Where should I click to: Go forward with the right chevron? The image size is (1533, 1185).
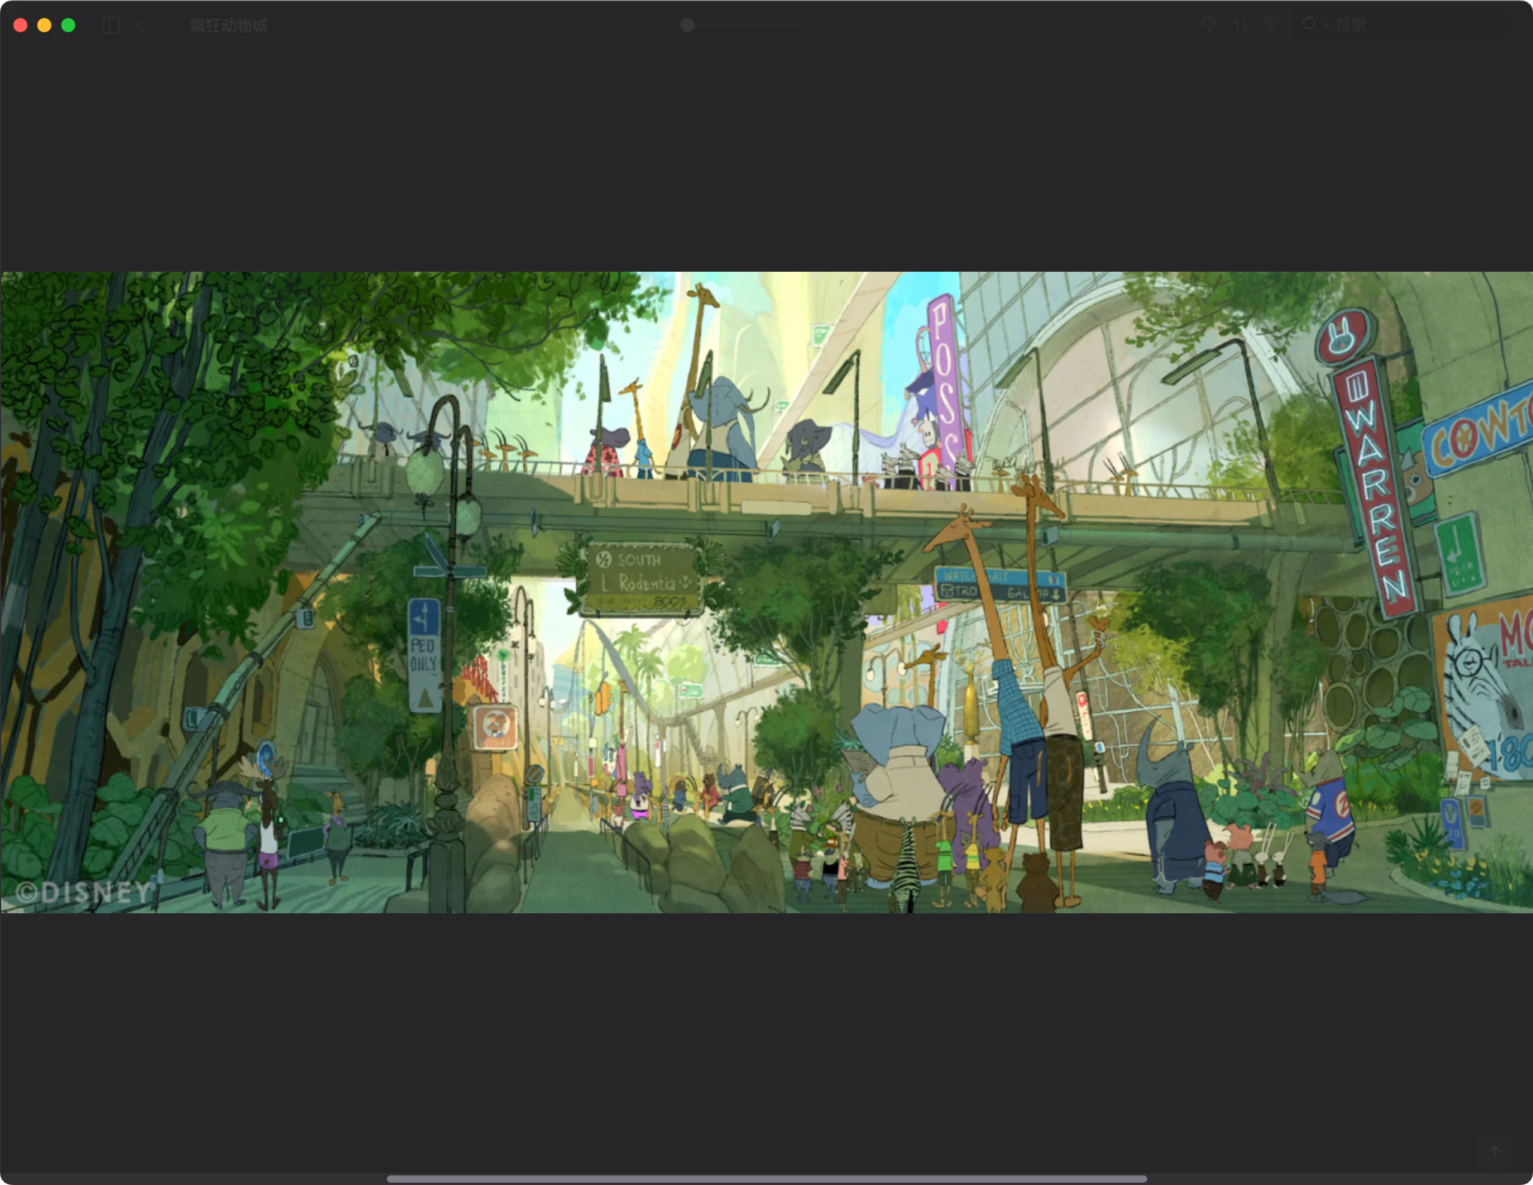(x=168, y=26)
